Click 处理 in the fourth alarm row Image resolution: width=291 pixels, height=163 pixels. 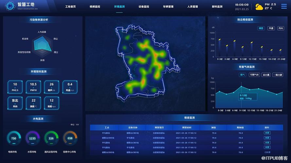[x=267, y=147]
